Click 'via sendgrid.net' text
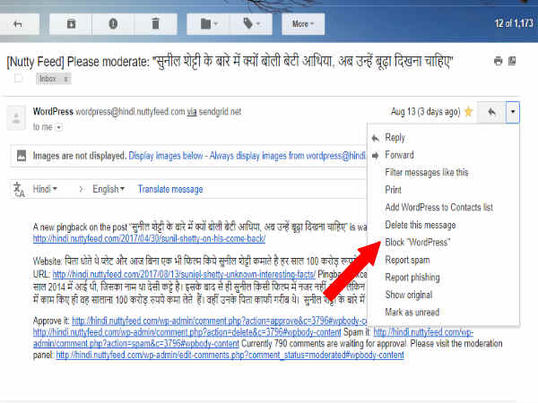 tap(213, 112)
